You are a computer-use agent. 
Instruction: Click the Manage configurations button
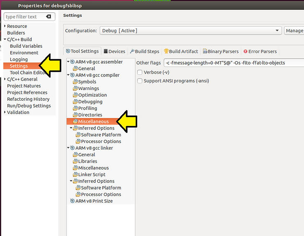(x=294, y=31)
